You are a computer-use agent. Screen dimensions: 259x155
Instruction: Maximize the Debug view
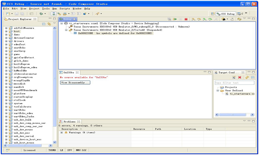pyautogui.click(x=253, y=19)
